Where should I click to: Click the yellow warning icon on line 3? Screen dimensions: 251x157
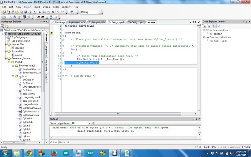(x=51, y=33)
